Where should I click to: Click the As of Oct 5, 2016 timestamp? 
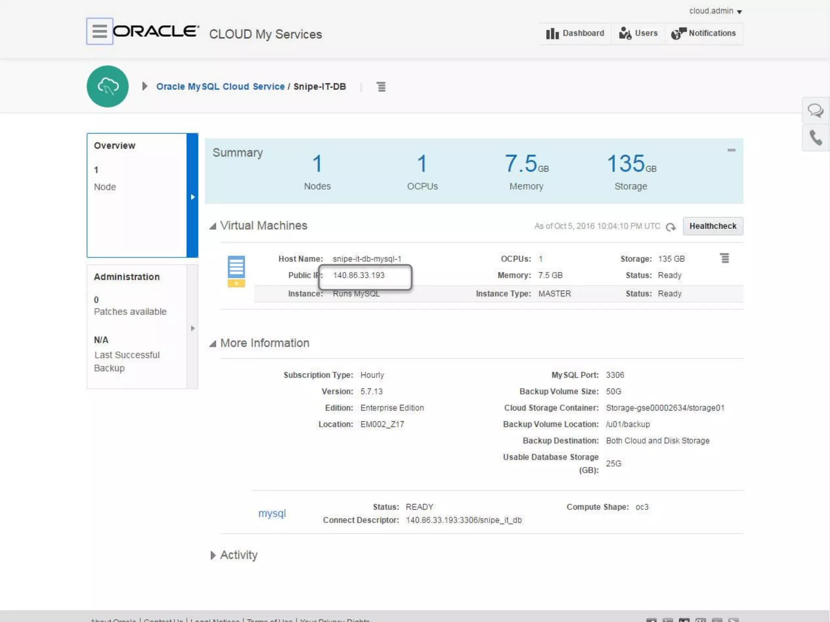[597, 226]
